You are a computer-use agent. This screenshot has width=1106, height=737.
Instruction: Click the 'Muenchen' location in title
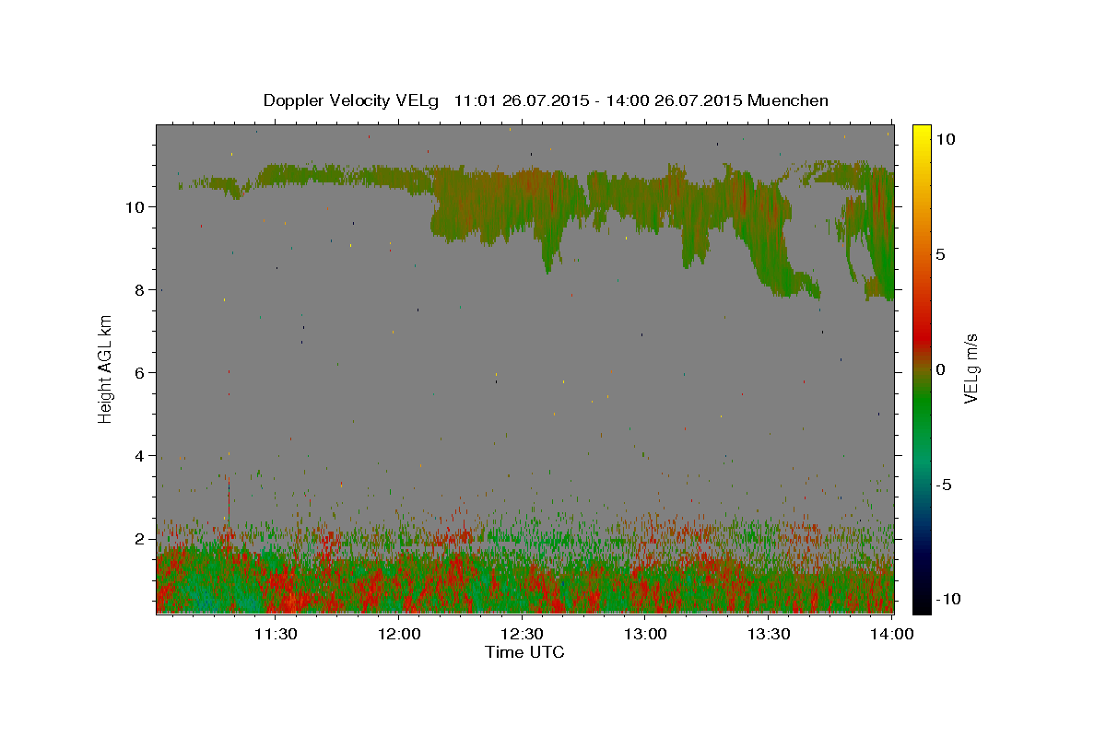(788, 100)
